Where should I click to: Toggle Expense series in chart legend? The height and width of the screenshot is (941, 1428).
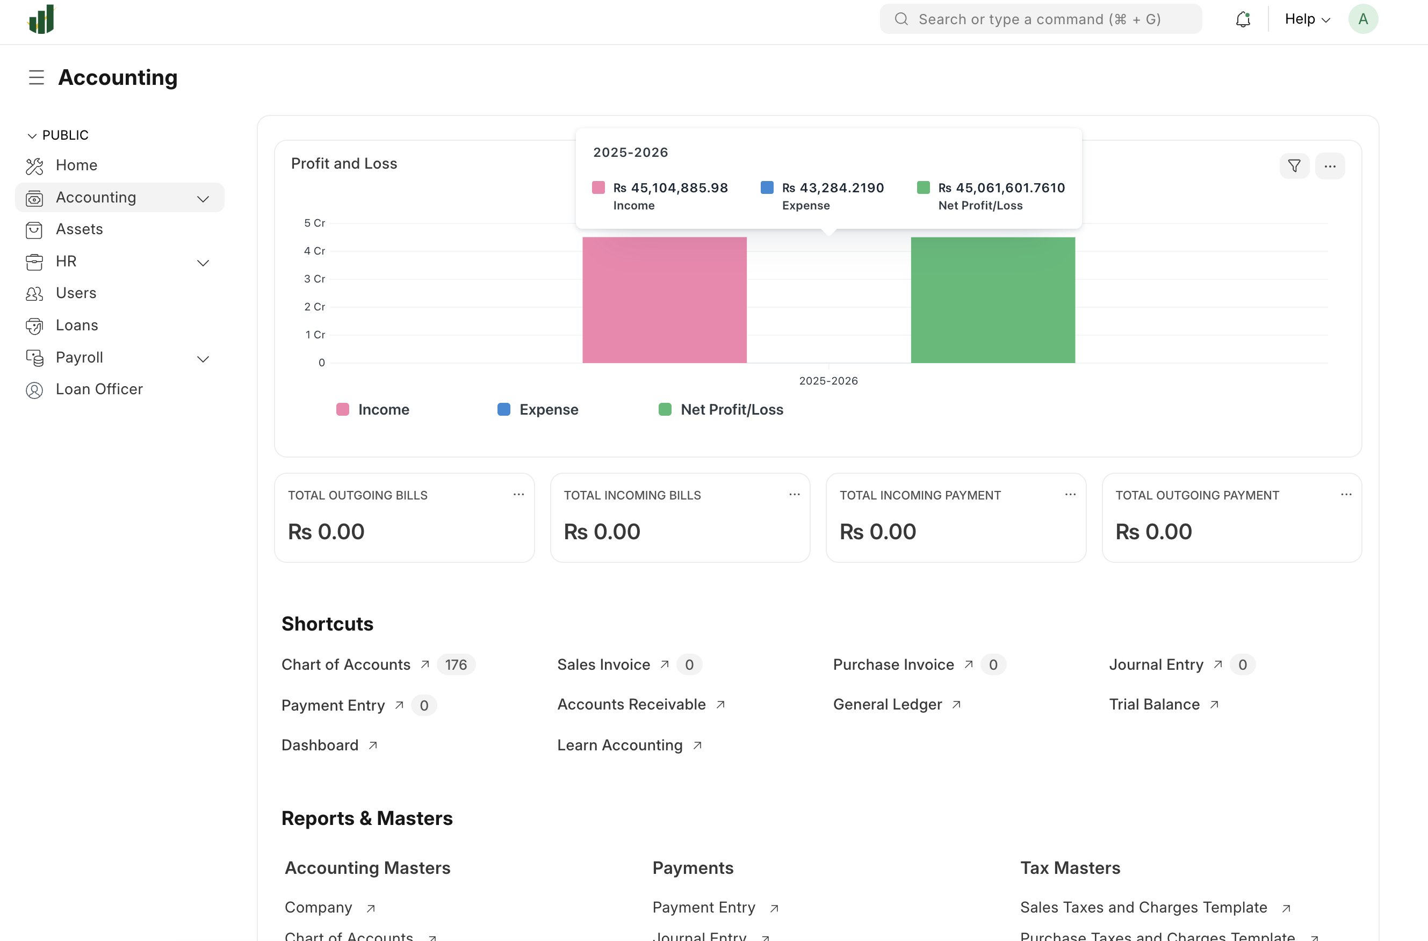coord(538,409)
